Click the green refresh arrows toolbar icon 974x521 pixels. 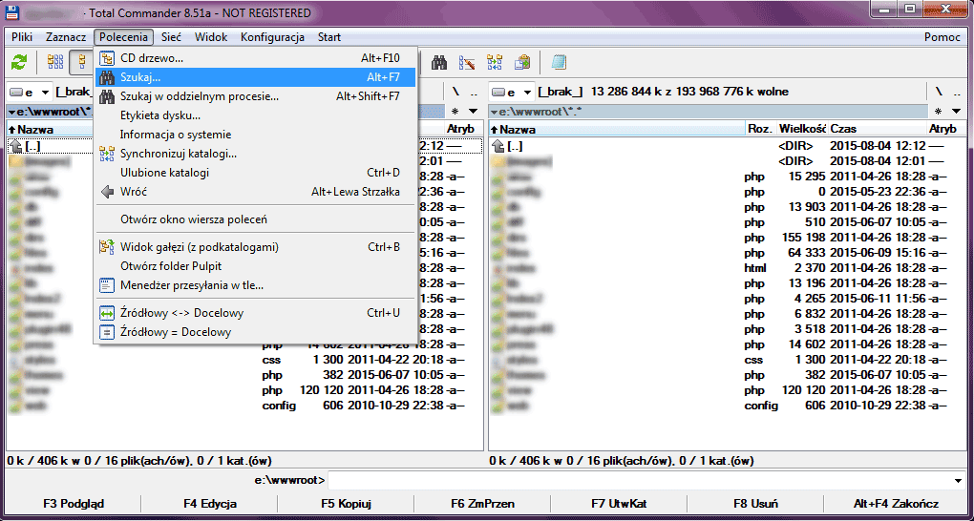coord(20,63)
